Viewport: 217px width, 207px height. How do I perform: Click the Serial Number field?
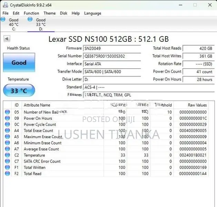pos(112,56)
